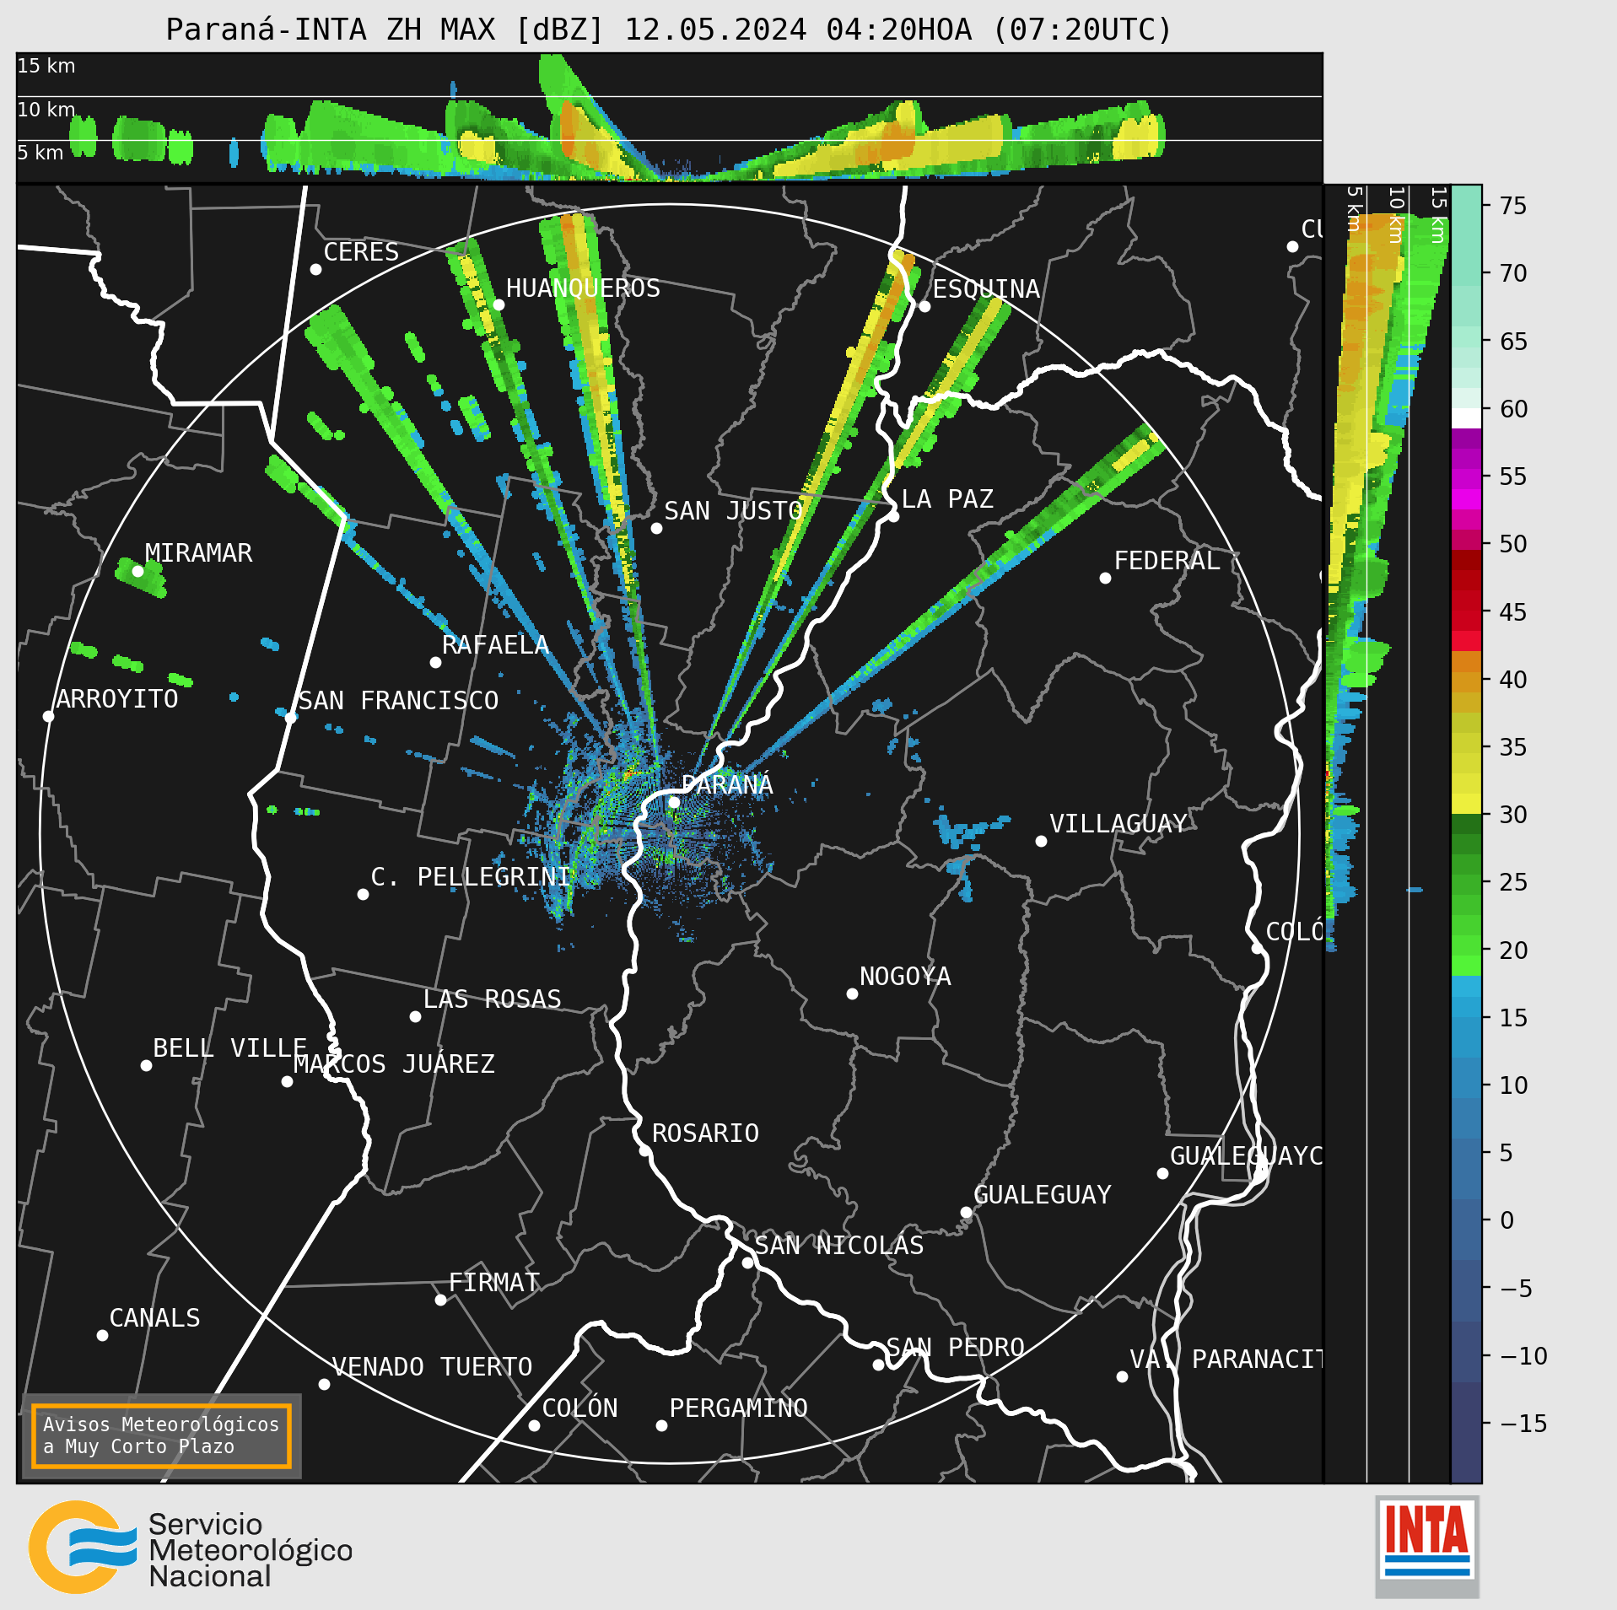This screenshot has height=1610, width=1617.
Task: Click the INTA logo
Action: coord(1427,1545)
